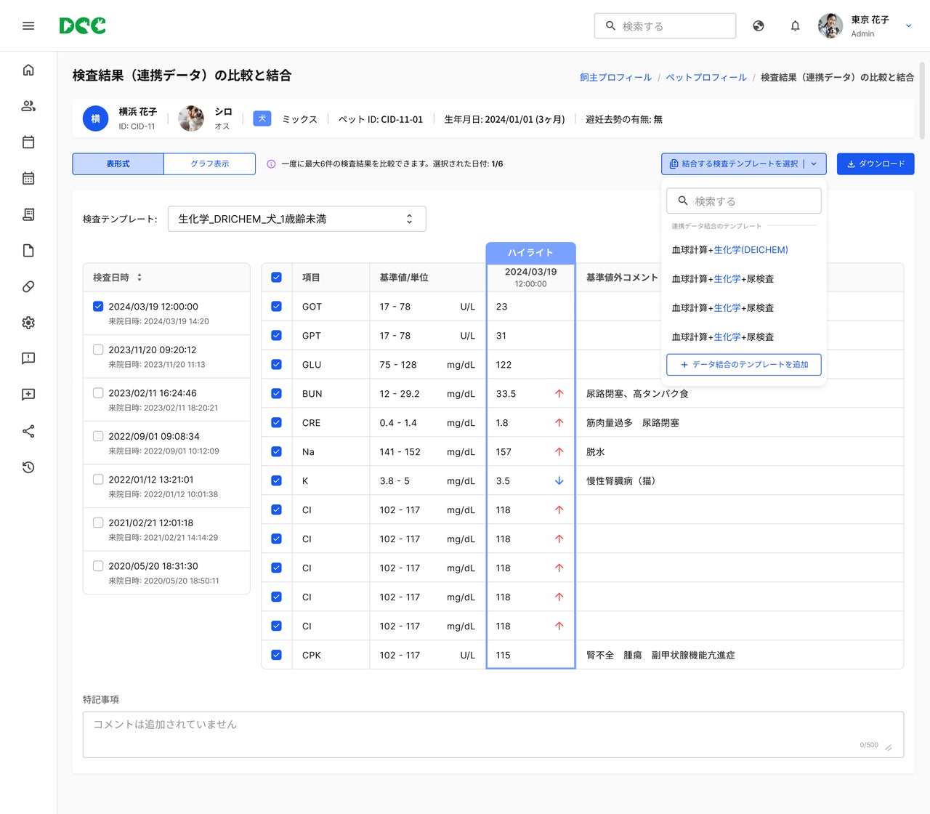Click the info icon beside comparison limit note
Viewport: 930px width, 814px height.
point(271,164)
